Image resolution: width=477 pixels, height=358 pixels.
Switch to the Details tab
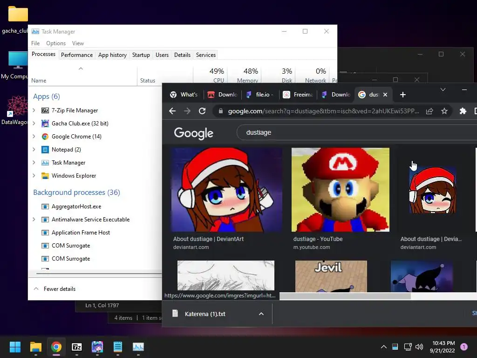point(182,55)
